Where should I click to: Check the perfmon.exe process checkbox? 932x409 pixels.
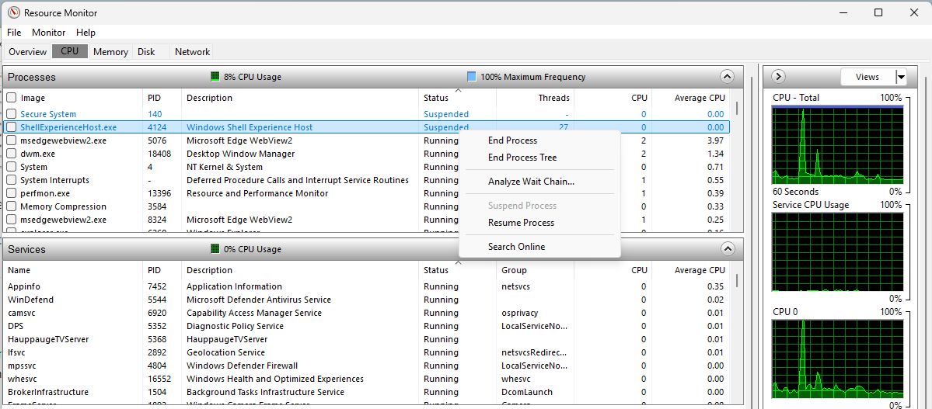coord(12,193)
